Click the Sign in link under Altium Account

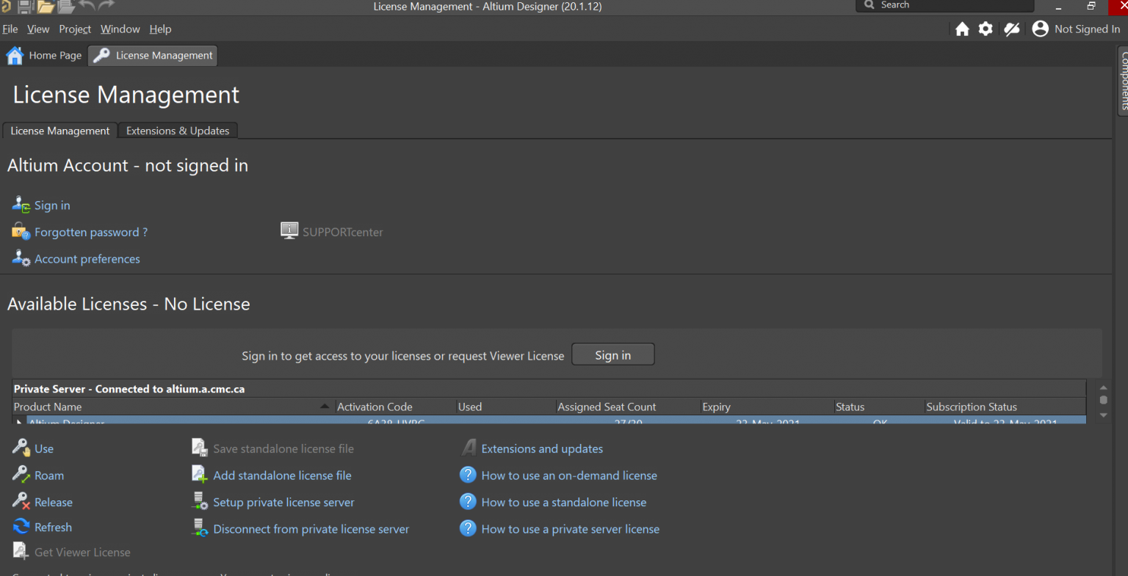(x=52, y=205)
